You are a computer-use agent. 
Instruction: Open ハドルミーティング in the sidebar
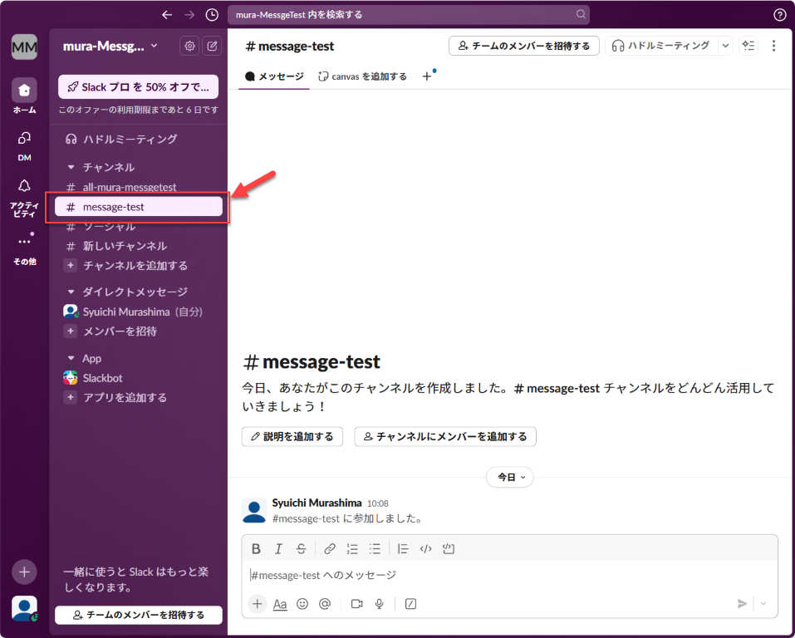139,139
